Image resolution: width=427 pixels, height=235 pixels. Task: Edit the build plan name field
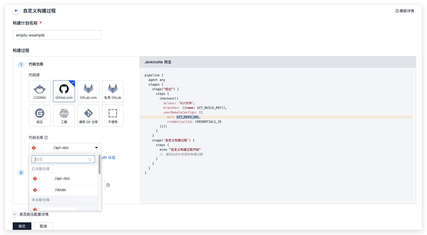(57, 35)
